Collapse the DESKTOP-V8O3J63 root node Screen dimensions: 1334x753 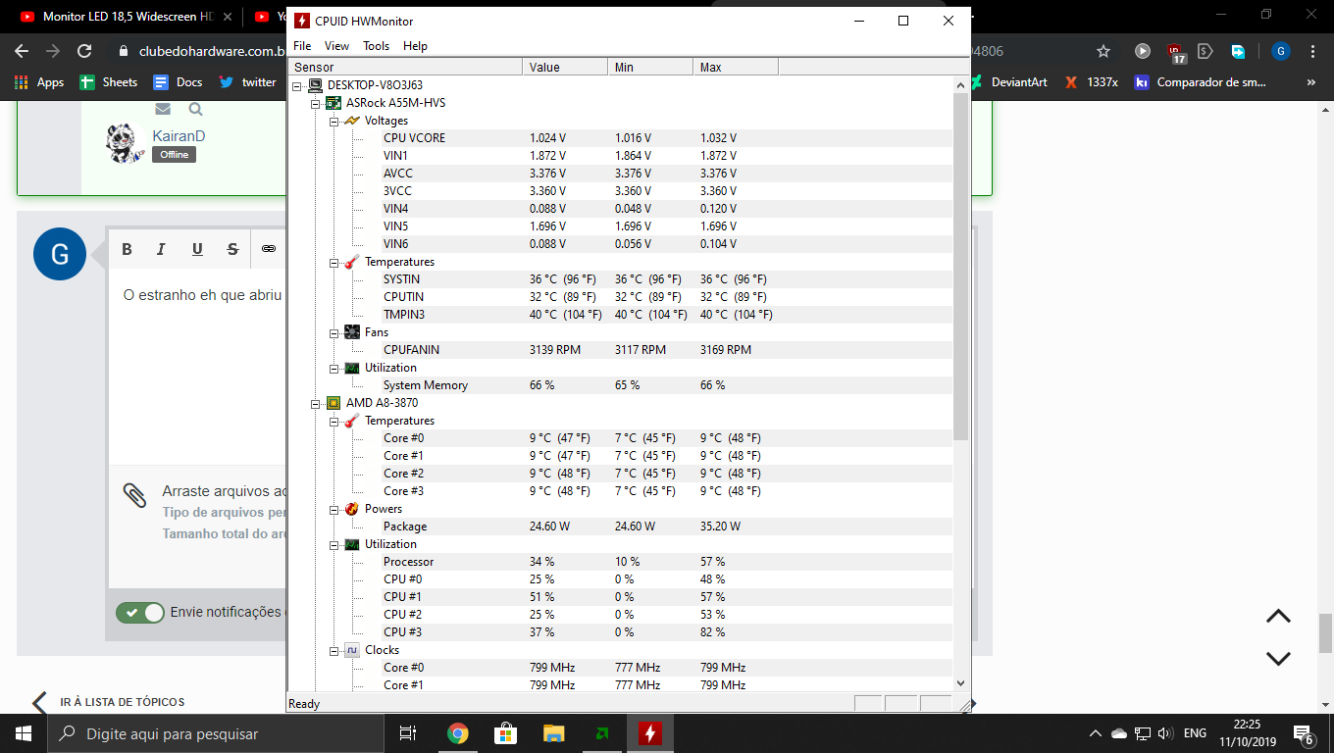click(297, 85)
